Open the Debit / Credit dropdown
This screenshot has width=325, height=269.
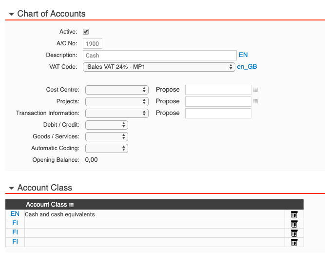coord(106,125)
